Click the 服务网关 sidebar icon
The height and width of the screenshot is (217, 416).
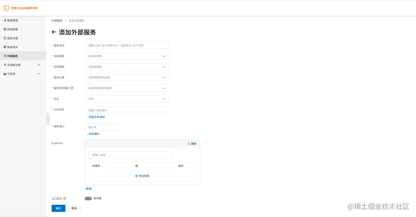point(5,47)
